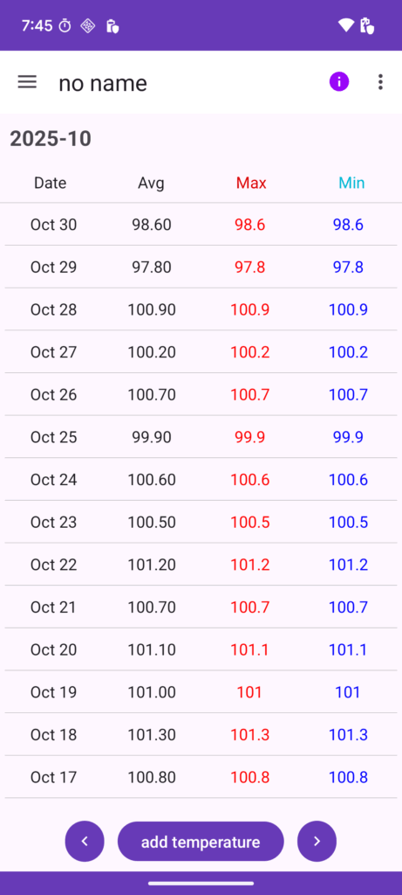This screenshot has height=895, width=402.
Task: Tap the 2025-10 month heading
Action: tap(51, 139)
